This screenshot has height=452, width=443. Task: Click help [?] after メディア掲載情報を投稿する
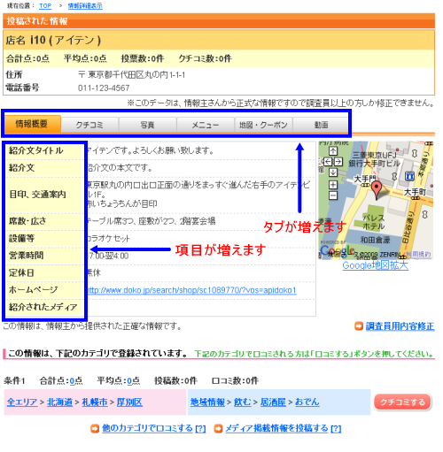coord(336,428)
